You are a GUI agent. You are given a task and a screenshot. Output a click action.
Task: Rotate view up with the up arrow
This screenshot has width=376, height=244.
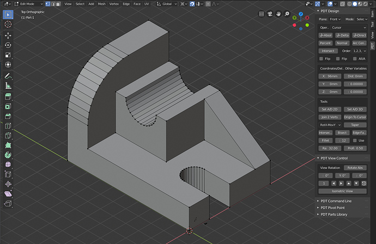coord(349,184)
